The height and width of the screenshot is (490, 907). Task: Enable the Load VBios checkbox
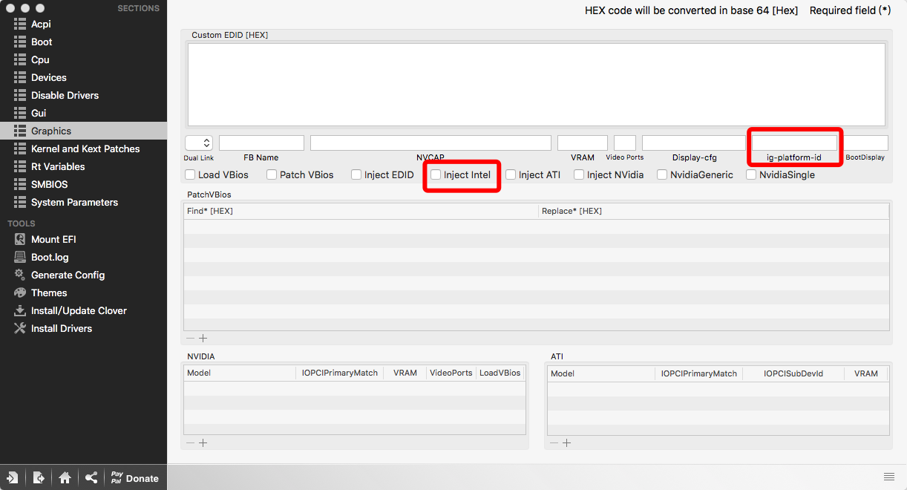pos(191,174)
